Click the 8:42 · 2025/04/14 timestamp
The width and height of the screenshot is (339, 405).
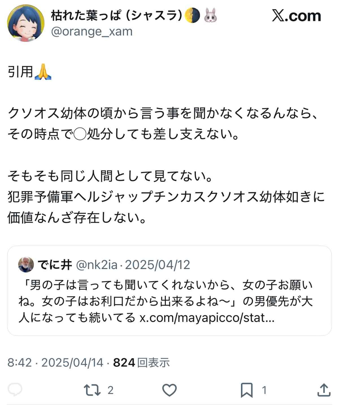click(55, 362)
